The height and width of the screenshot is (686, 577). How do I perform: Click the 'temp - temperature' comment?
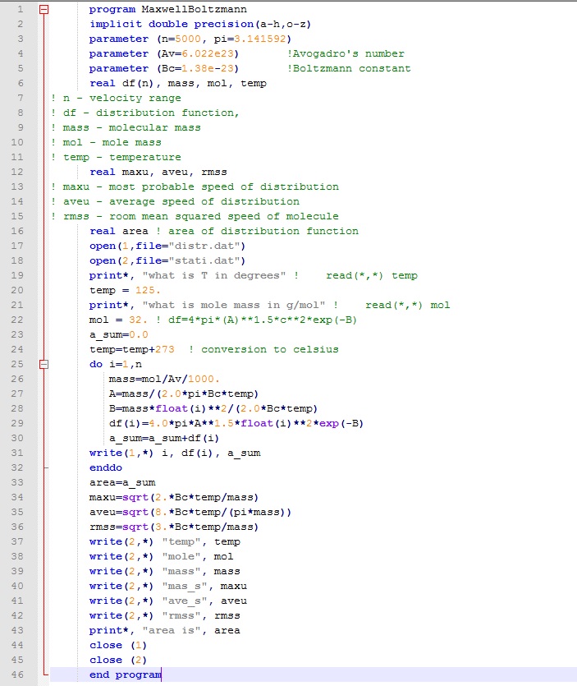(116, 157)
